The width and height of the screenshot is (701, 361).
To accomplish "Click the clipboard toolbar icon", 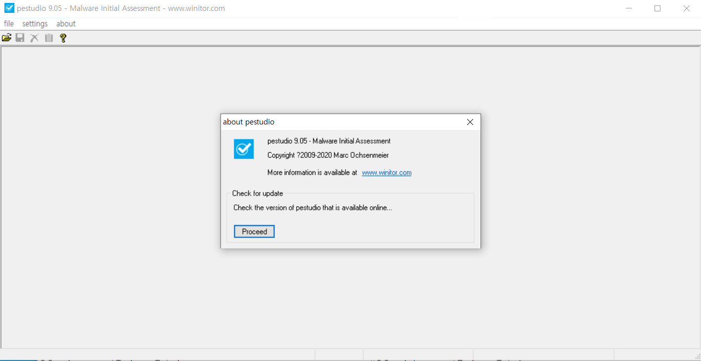I will point(48,38).
